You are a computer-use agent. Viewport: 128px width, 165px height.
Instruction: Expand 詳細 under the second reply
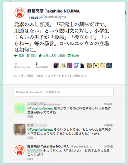pos(30,138)
